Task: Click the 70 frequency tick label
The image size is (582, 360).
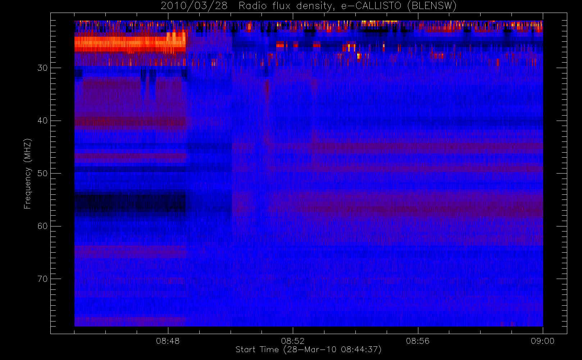Action: pyautogui.click(x=42, y=279)
